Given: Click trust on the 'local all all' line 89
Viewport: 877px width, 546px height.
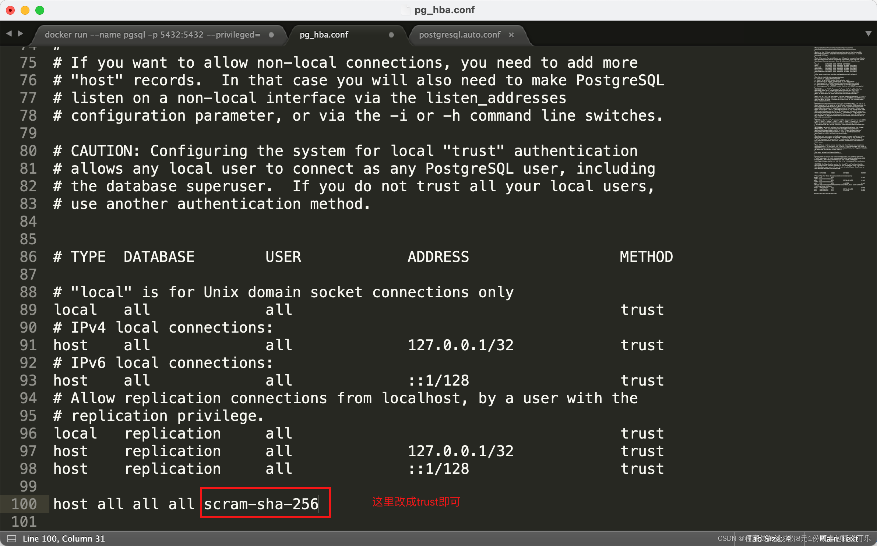Looking at the screenshot, I should (642, 310).
